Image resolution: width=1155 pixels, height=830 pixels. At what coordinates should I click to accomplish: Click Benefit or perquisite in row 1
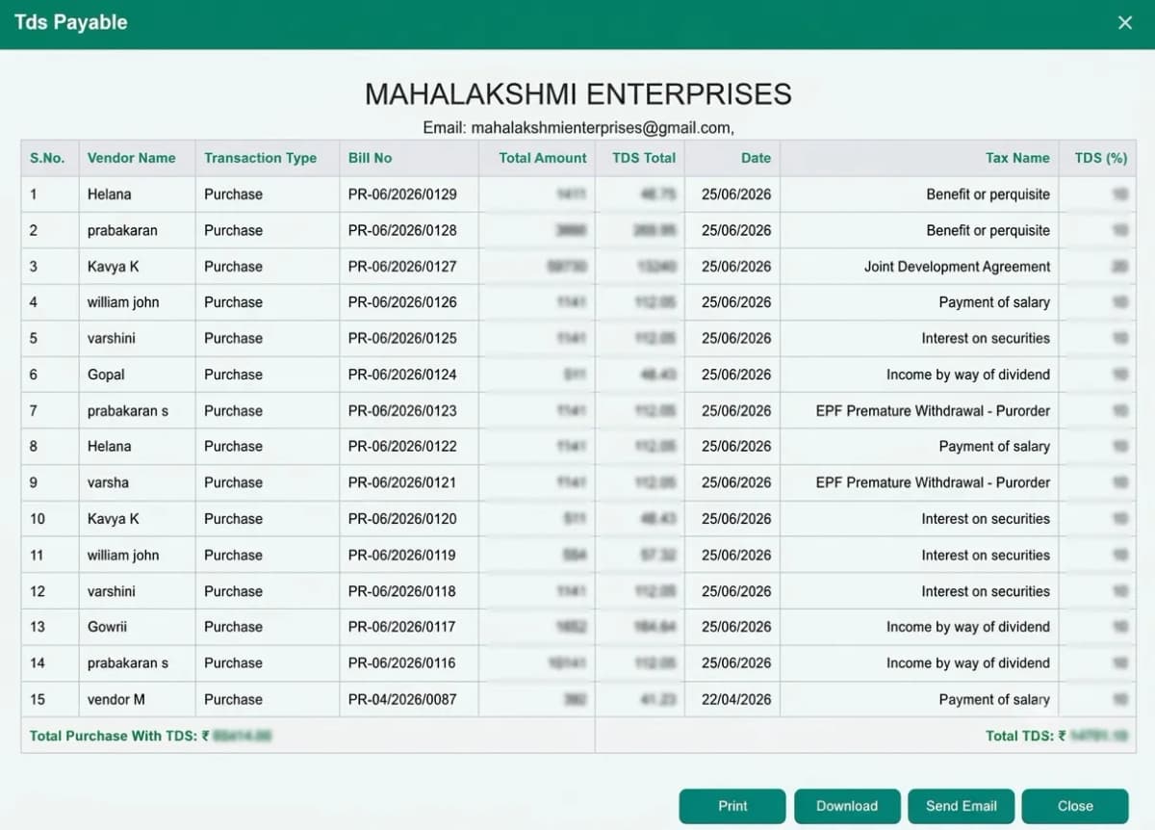pyautogui.click(x=988, y=195)
